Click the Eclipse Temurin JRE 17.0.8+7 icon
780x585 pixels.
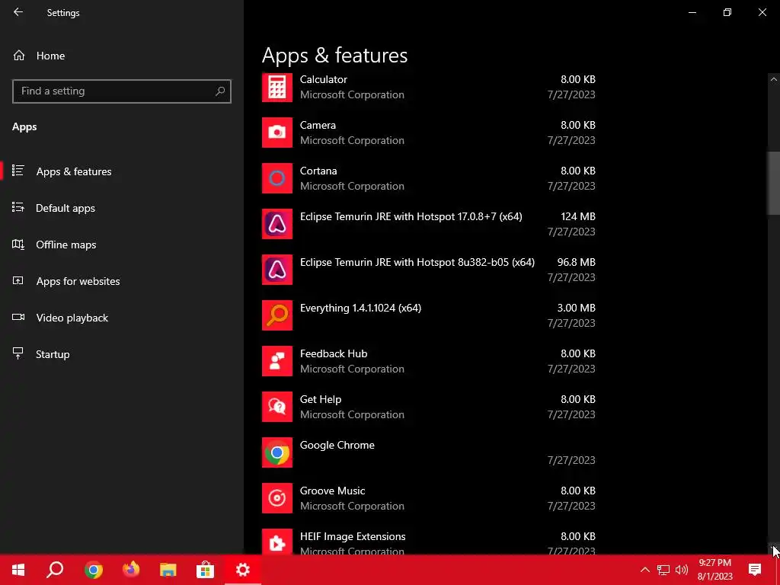pyautogui.click(x=277, y=224)
